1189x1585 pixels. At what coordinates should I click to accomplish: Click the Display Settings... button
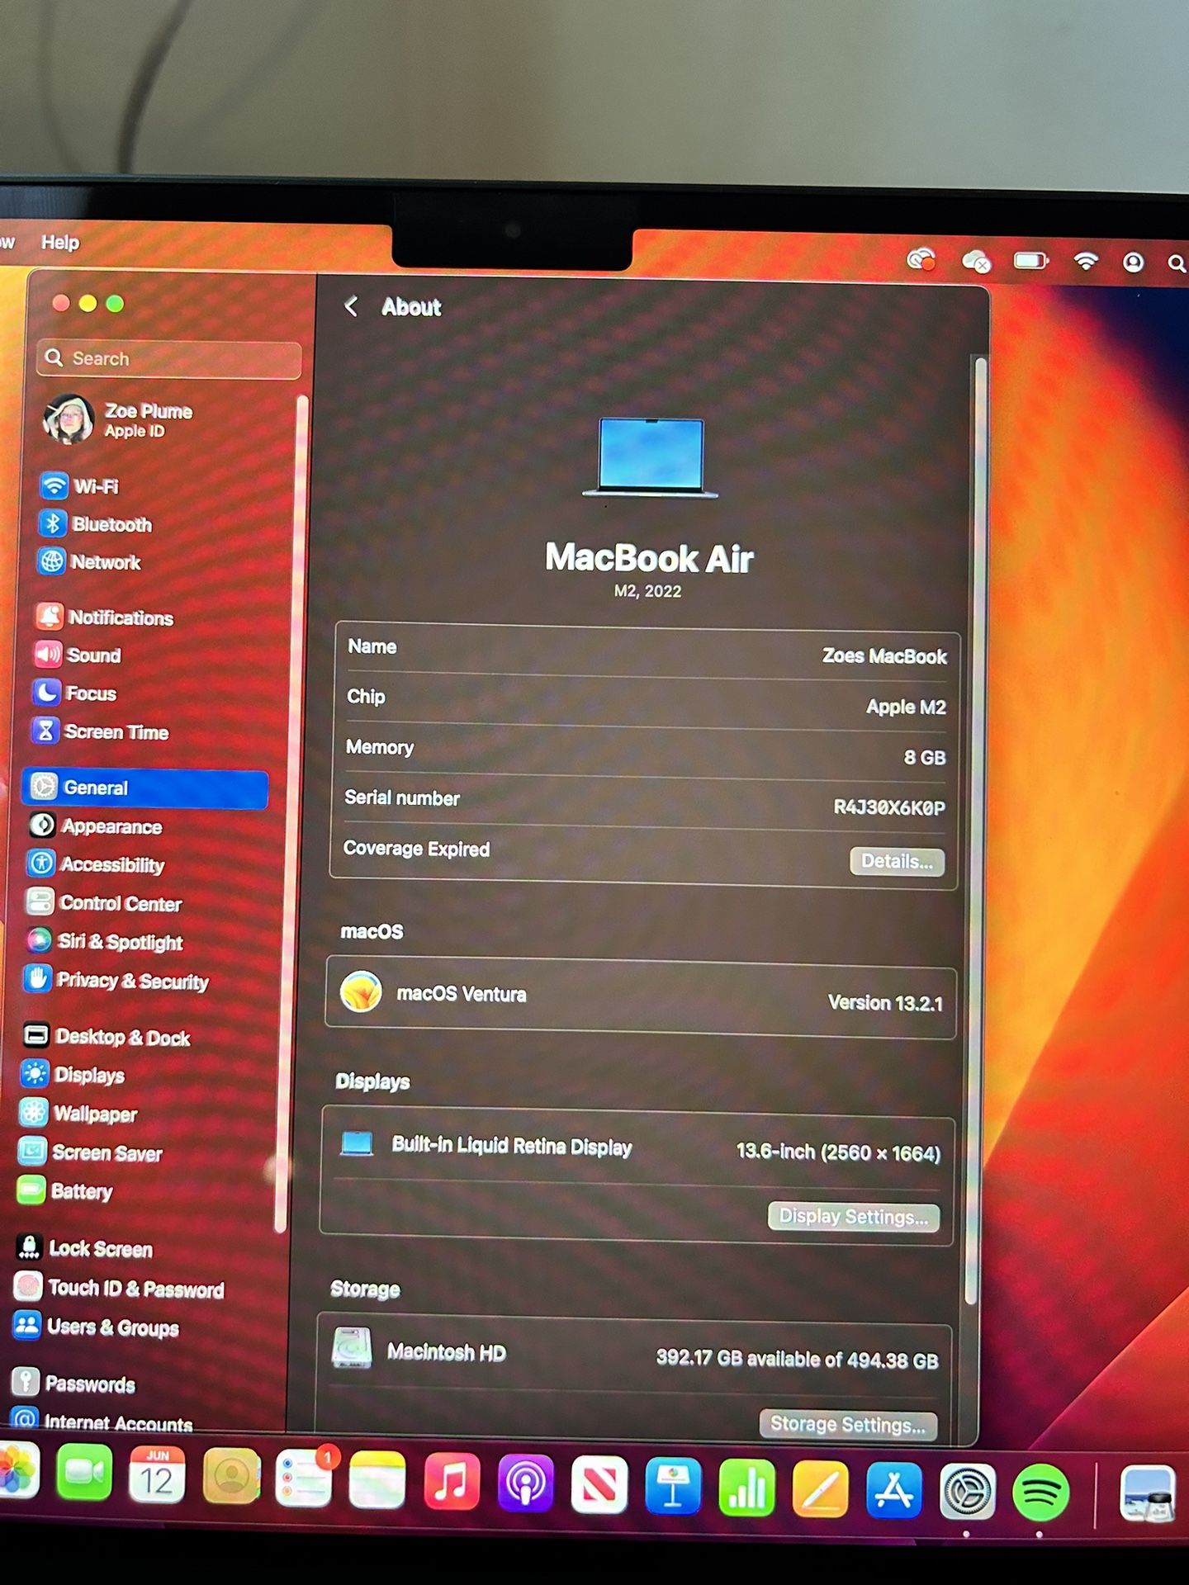pos(854,1216)
